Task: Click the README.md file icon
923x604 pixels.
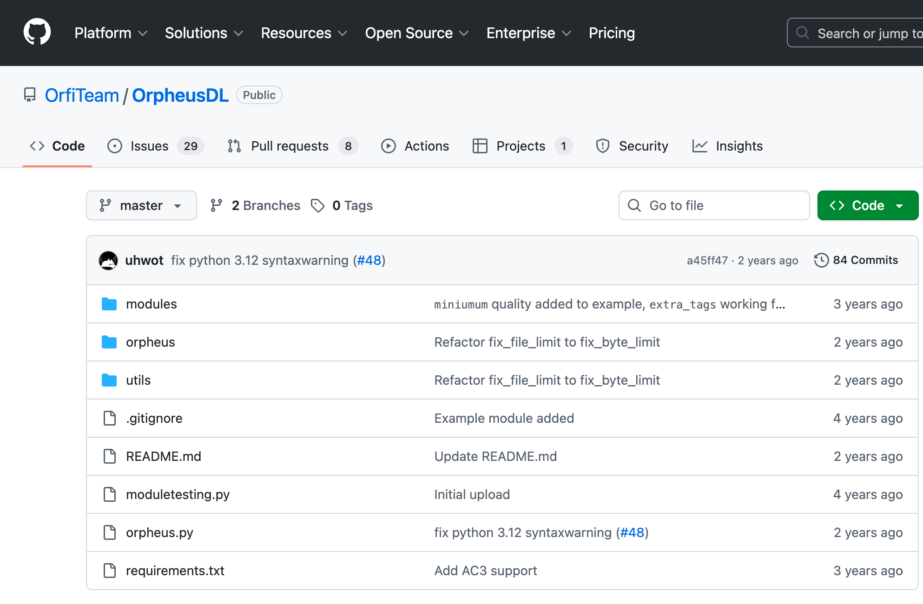Action: tap(110, 456)
